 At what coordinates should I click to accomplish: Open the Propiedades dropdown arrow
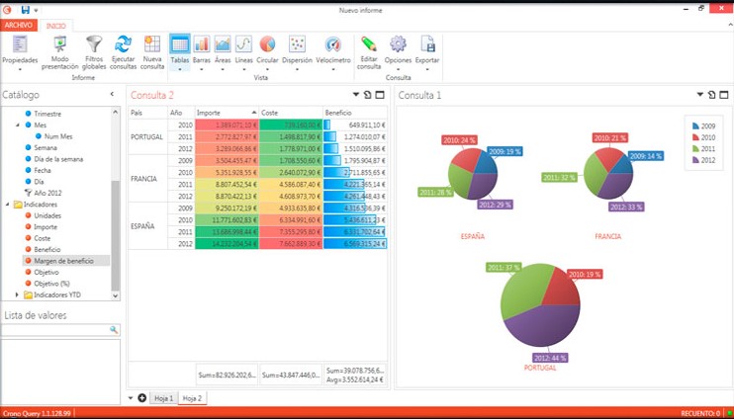[x=20, y=70]
